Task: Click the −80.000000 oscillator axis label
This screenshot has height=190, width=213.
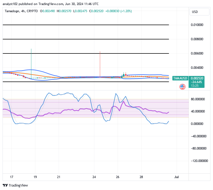Action: click(199, 148)
